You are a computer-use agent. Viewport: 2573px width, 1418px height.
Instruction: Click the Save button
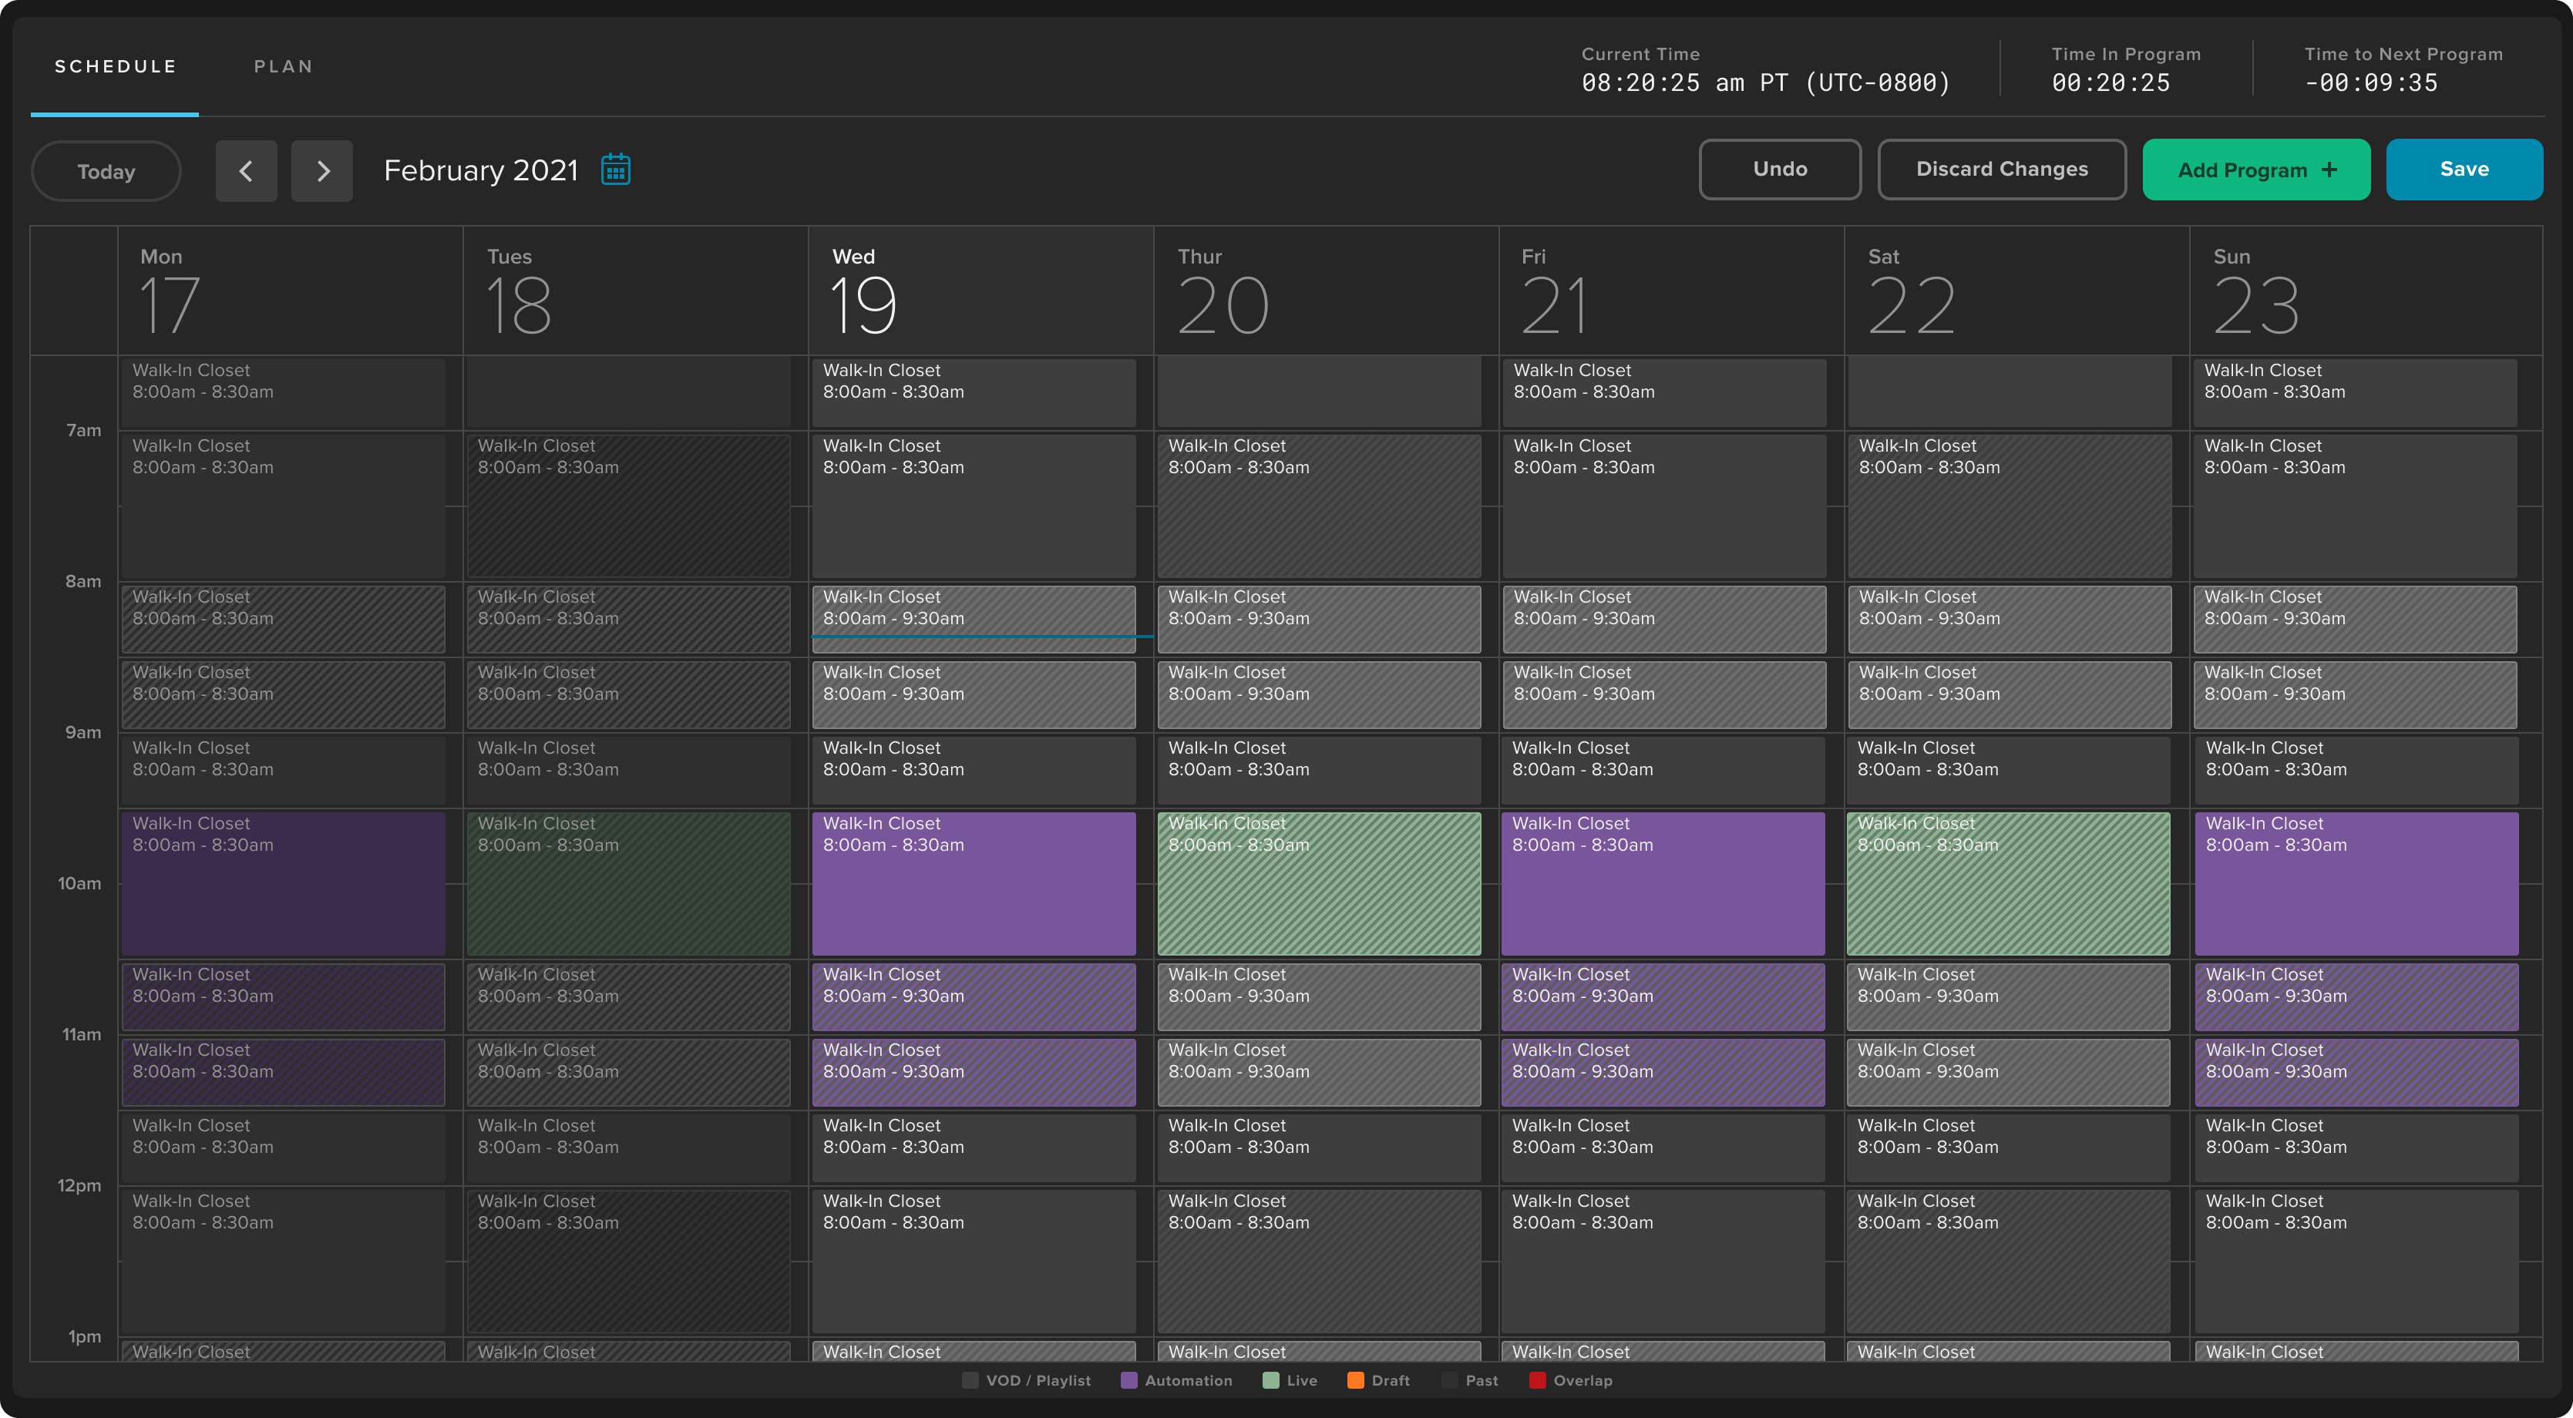pos(2464,169)
